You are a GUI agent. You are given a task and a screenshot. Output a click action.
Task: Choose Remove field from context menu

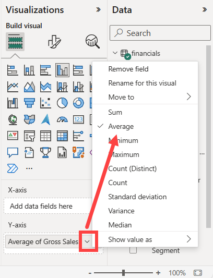click(x=145, y=69)
